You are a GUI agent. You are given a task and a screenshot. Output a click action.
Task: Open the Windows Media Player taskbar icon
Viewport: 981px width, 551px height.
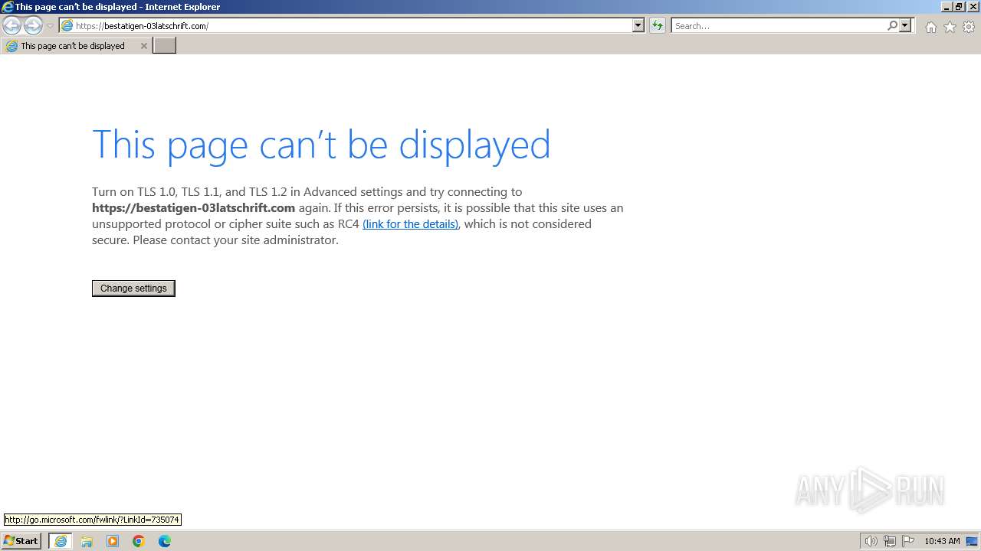(x=113, y=541)
